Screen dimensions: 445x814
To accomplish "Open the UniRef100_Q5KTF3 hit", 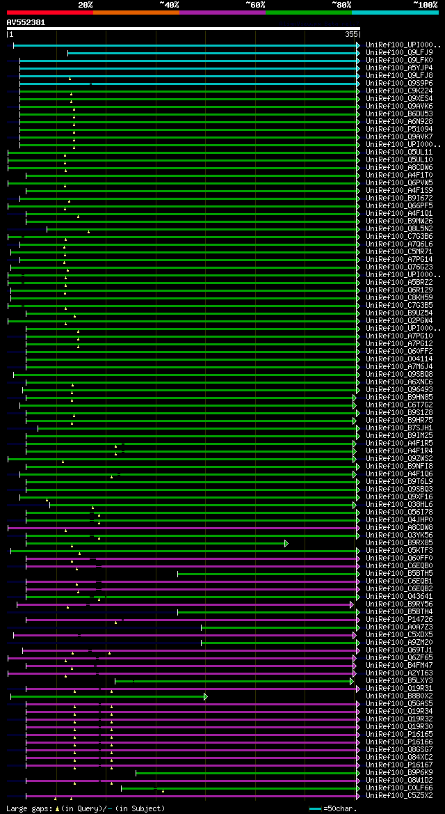I will [x=399, y=550].
